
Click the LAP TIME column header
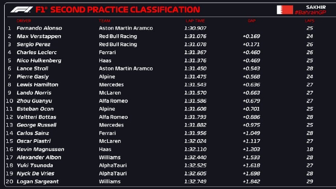[x=195, y=21]
